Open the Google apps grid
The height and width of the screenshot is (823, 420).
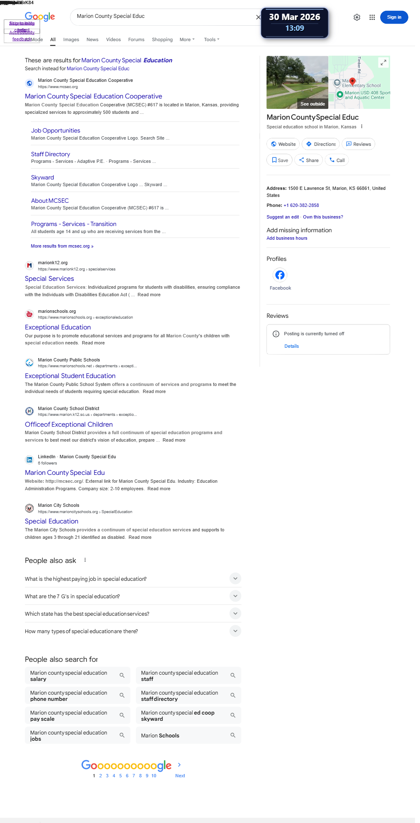tap(372, 17)
